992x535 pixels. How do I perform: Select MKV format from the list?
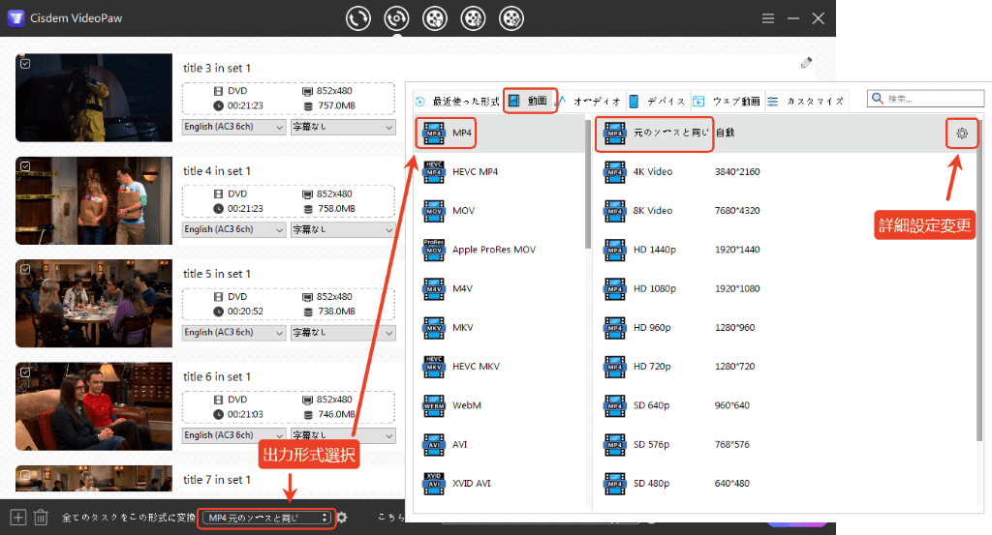(x=462, y=327)
